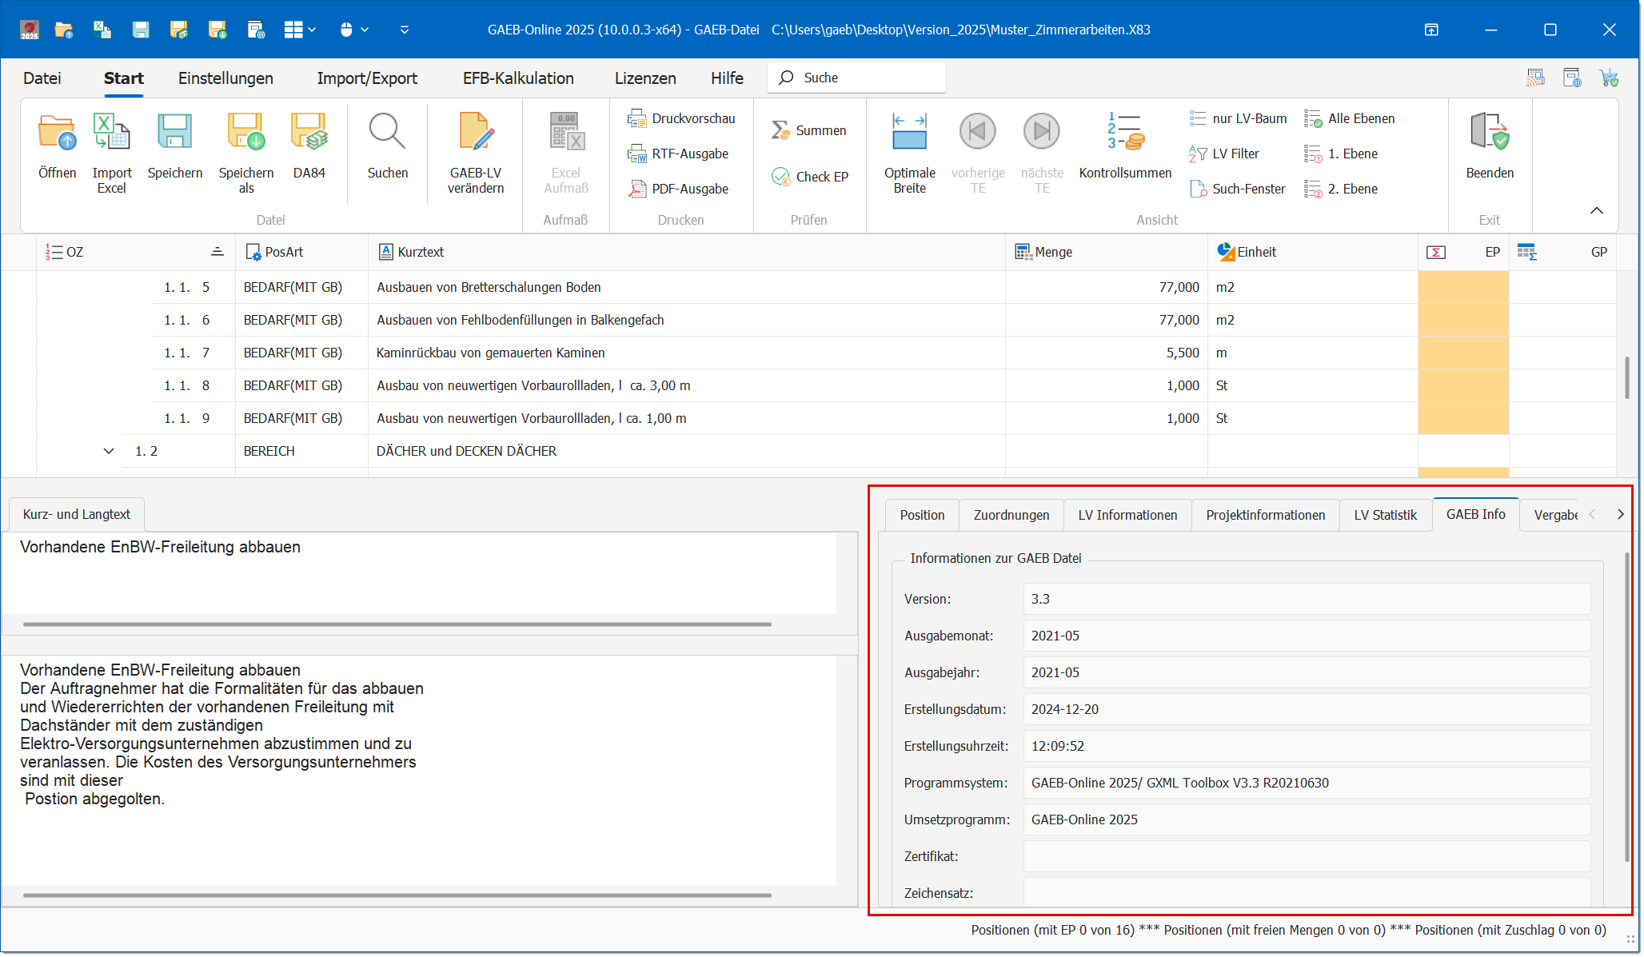
Task: Click the Summen button
Action: (809, 130)
